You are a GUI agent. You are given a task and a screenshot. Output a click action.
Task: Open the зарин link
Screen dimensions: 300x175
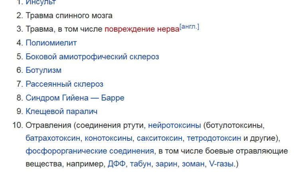point(166,164)
